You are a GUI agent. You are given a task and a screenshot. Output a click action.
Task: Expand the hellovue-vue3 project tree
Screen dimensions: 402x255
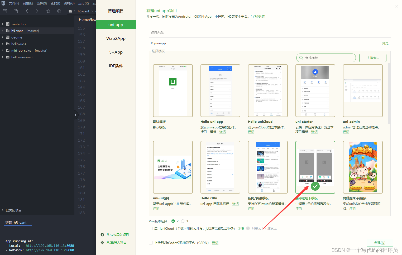[x=3, y=57]
